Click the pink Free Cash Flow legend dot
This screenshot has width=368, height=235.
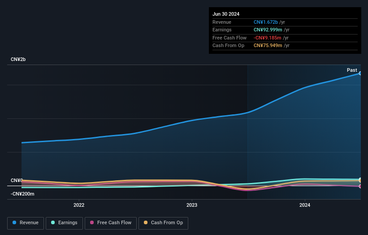point(92,222)
